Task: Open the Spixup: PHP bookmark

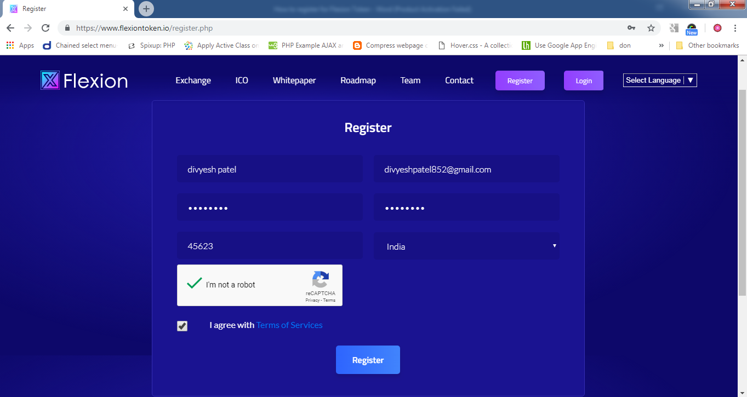Action: 151,45
